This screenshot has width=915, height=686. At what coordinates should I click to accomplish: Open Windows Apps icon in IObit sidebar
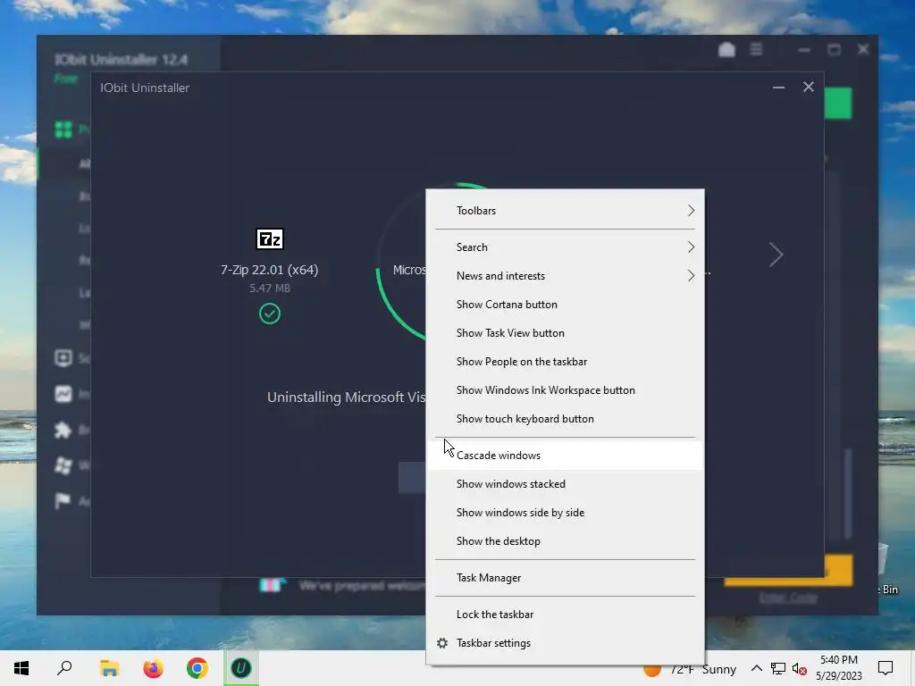click(x=63, y=465)
